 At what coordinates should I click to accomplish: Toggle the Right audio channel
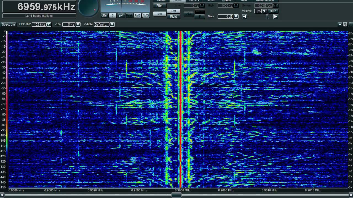pyautogui.click(x=173, y=16)
